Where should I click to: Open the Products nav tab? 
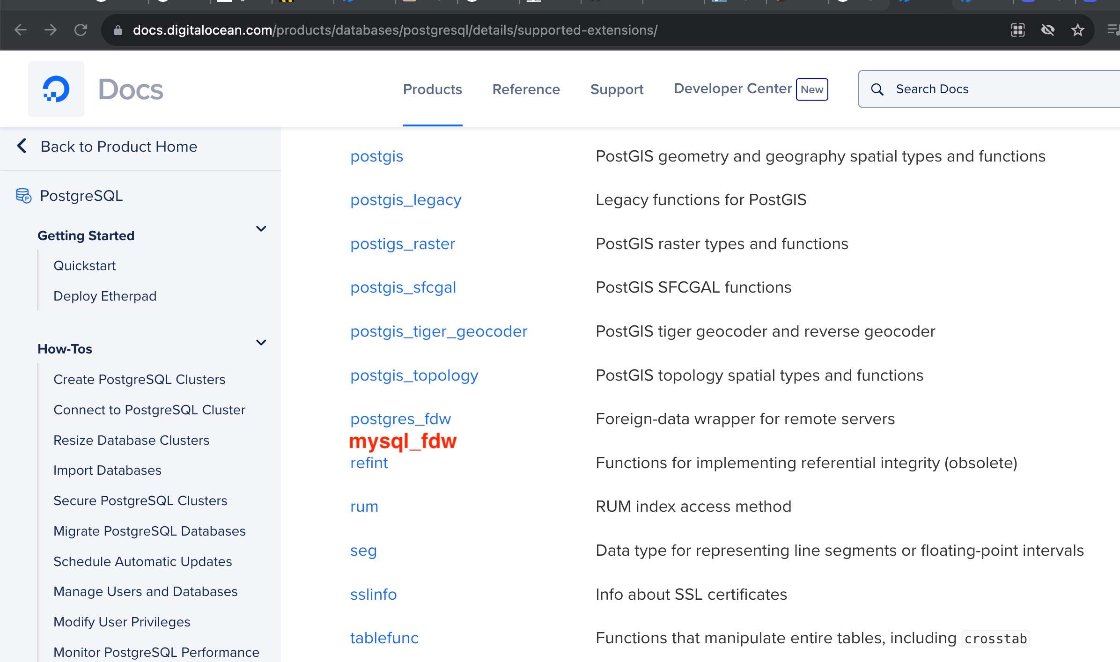(433, 89)
